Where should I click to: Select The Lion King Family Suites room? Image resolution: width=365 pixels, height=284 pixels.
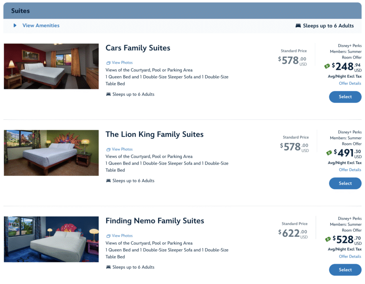[x=345, y=184]
